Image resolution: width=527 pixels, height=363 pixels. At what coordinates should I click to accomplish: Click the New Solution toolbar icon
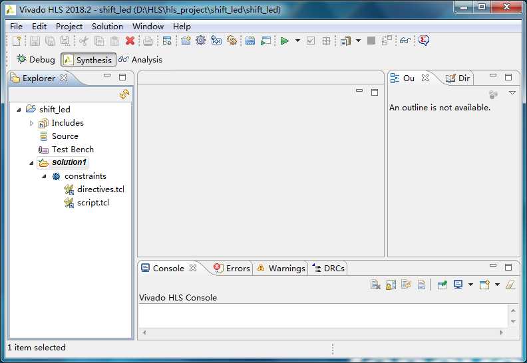(216, 41)
